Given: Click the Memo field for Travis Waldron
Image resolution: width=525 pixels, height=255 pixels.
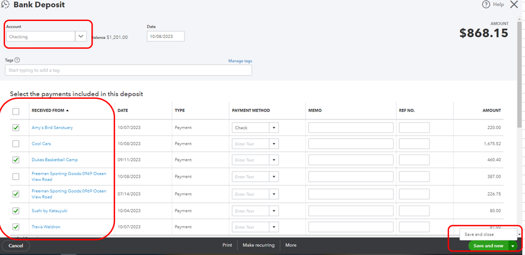Looking at the screenshot, I should coord(351,227).
